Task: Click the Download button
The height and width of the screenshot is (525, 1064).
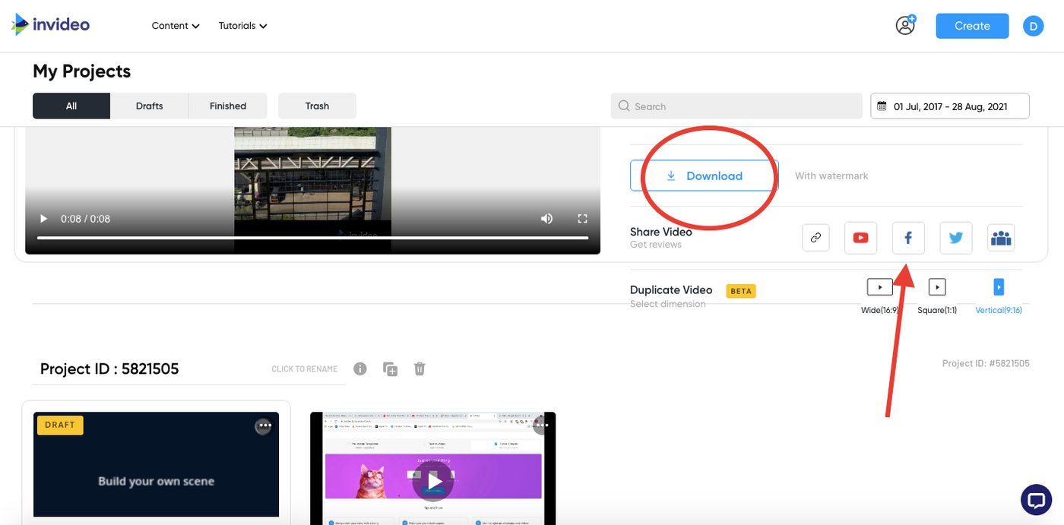Action: [704, 176]
